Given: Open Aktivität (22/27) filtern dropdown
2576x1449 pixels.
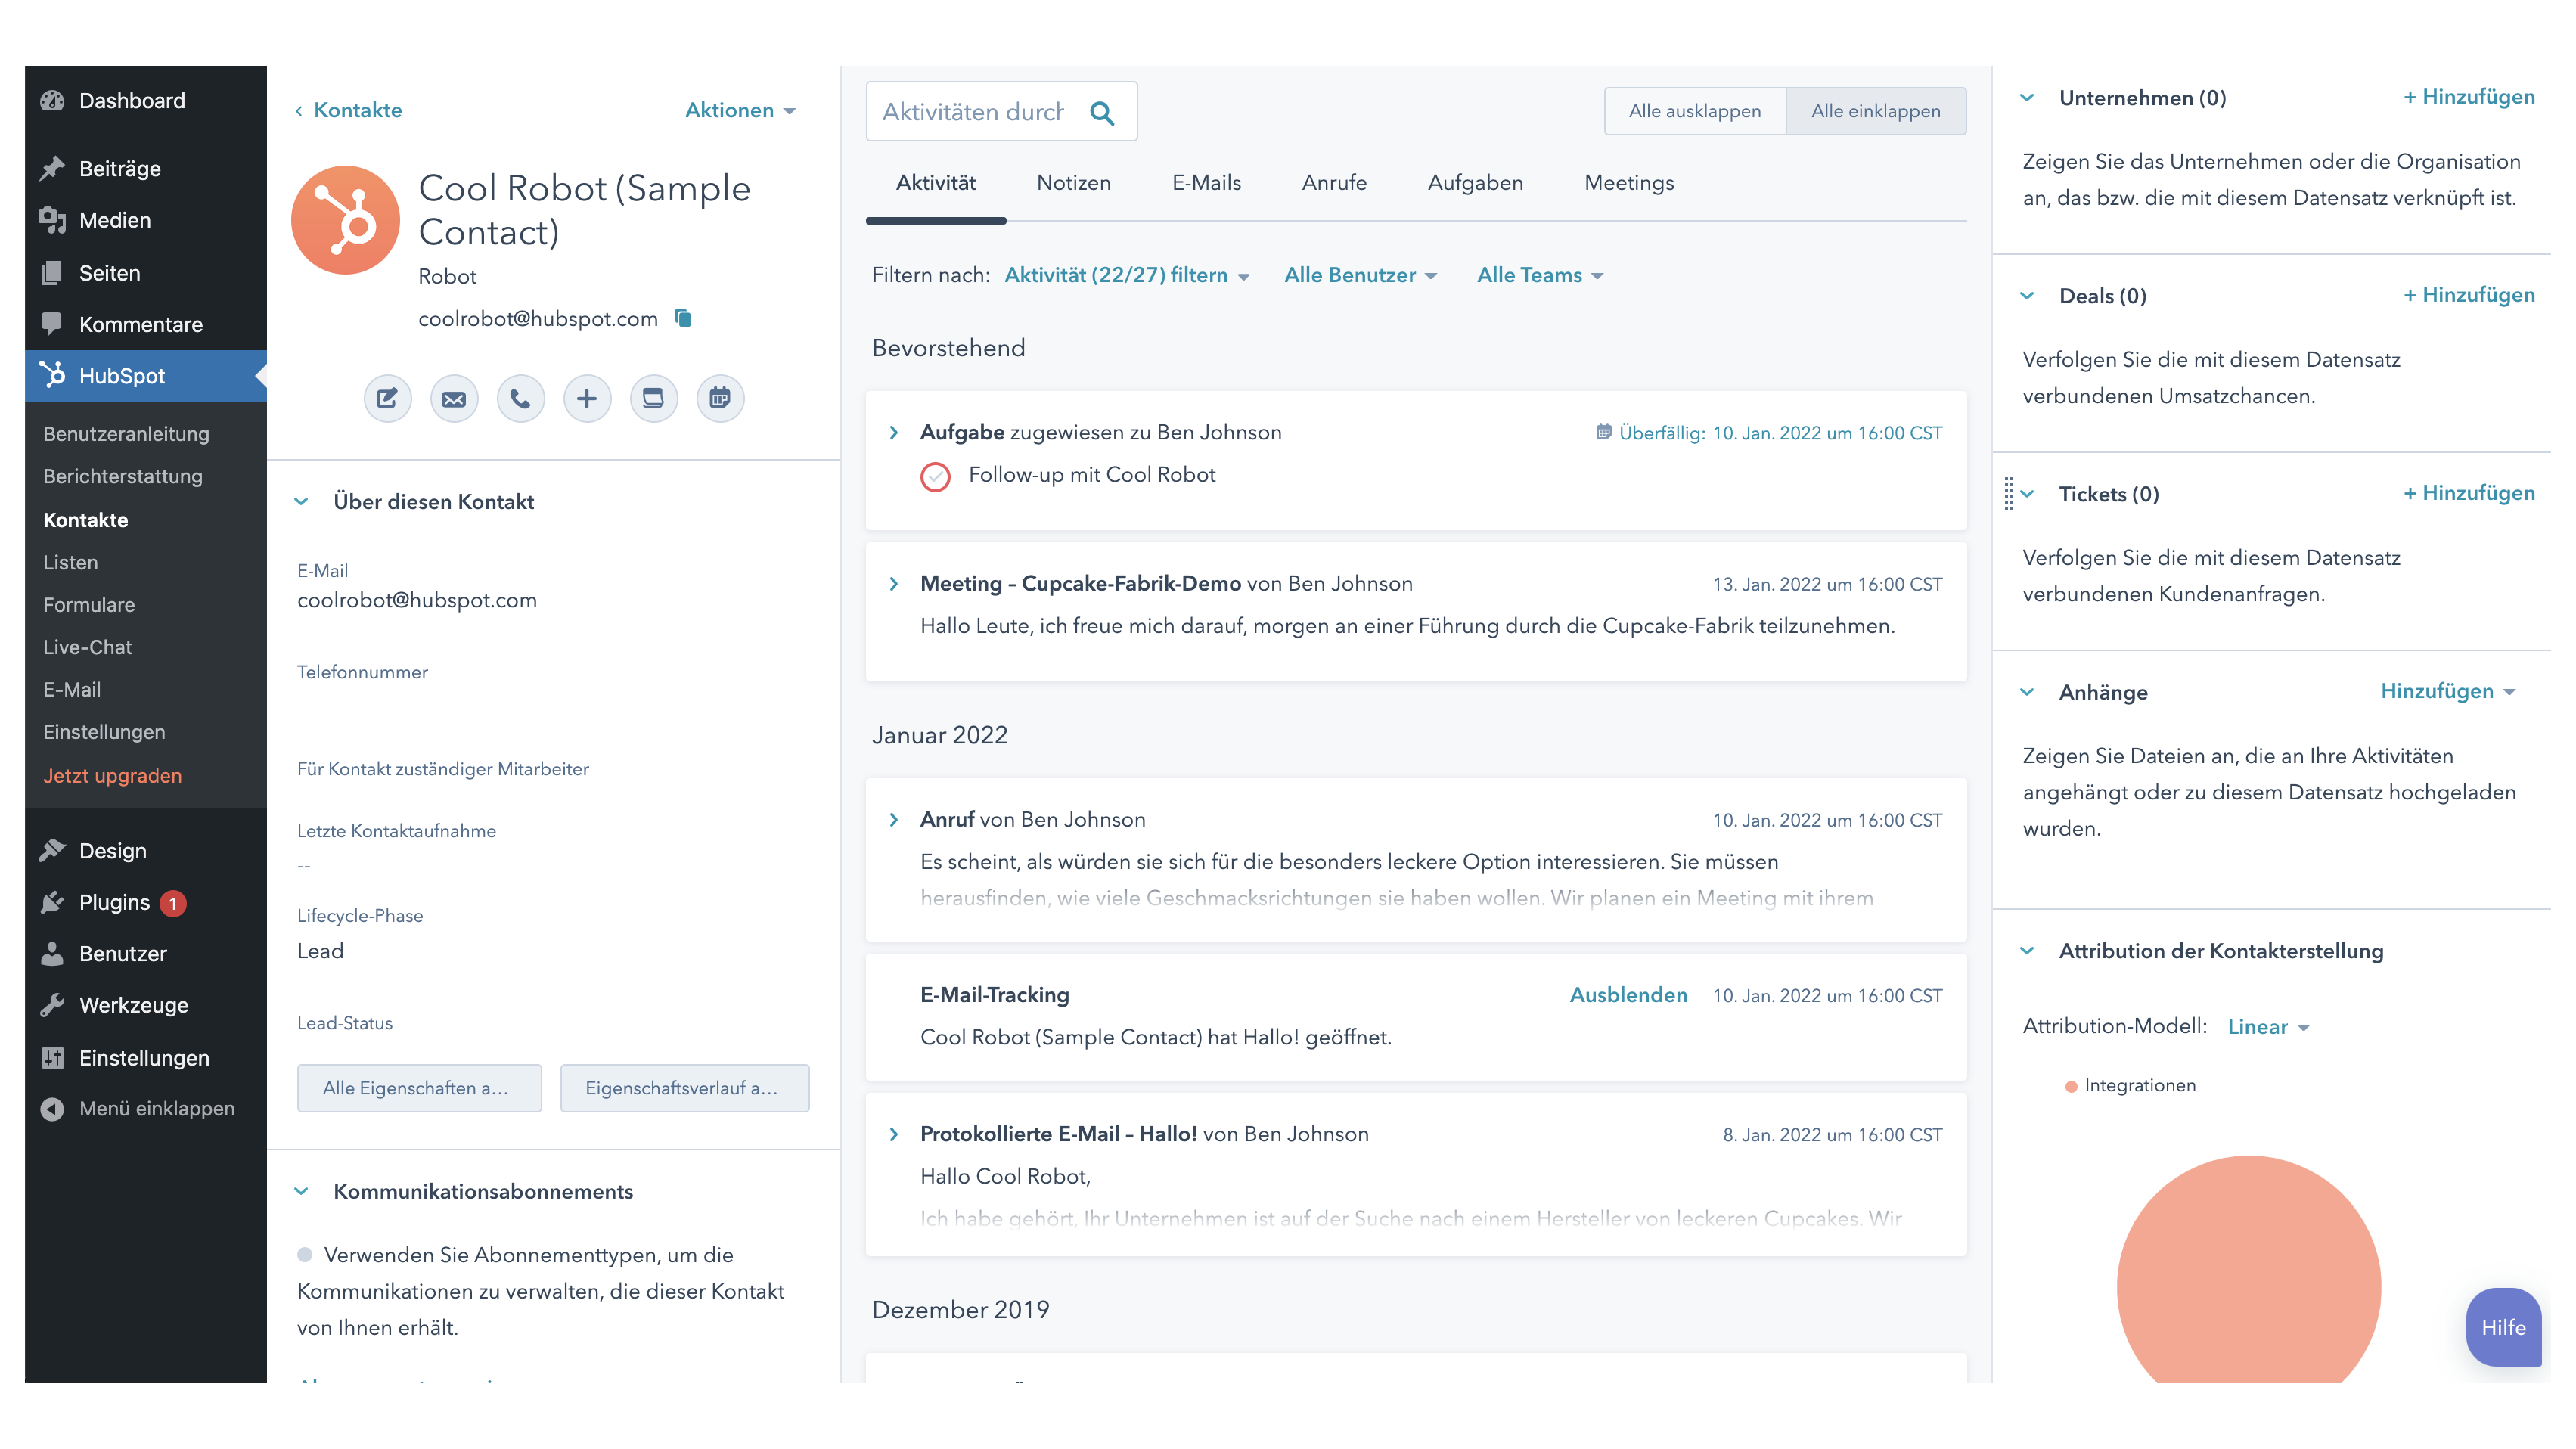Looking at the screenshot, I should [x=1127, y=275].
